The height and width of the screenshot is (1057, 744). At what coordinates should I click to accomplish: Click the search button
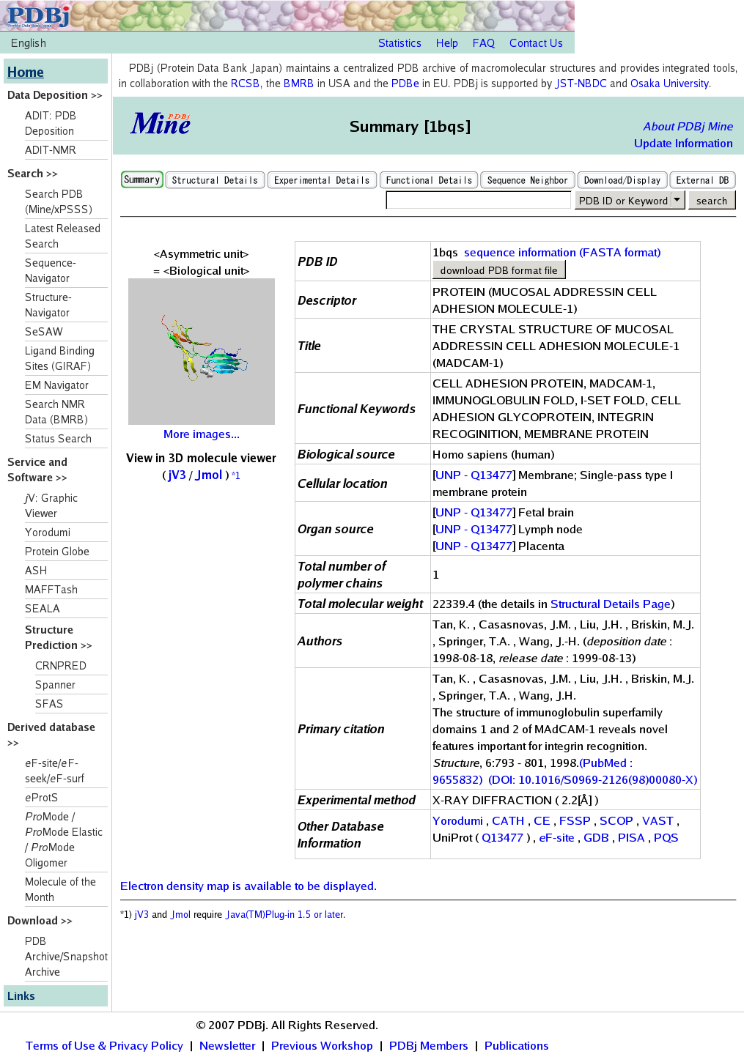coord(712,200)
